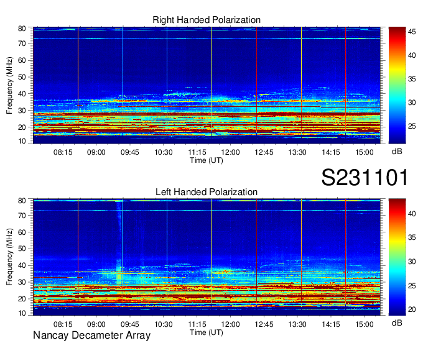The height and width of the screenshot is (343, 423).
Task: Click the 40 dB label on lower colorbar
Action: tap(412, 214)
